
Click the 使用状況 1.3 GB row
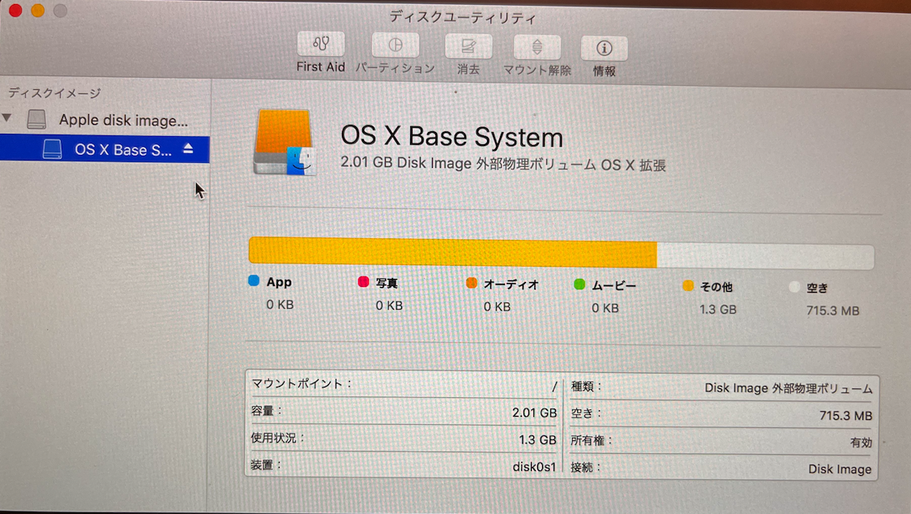tap(404, 439)
